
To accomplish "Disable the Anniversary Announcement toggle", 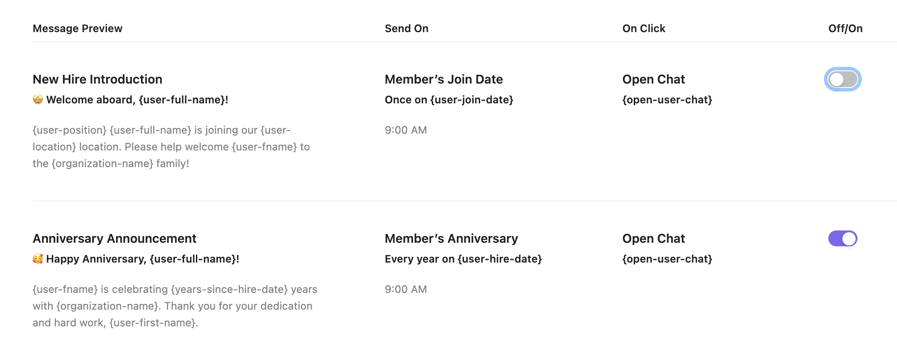I will (842, 238).
